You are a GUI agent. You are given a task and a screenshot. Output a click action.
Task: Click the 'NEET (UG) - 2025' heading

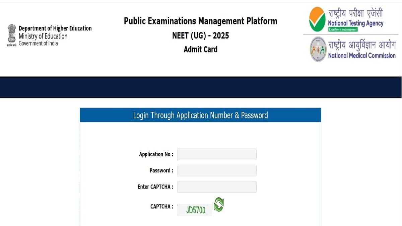pos(201,35)
